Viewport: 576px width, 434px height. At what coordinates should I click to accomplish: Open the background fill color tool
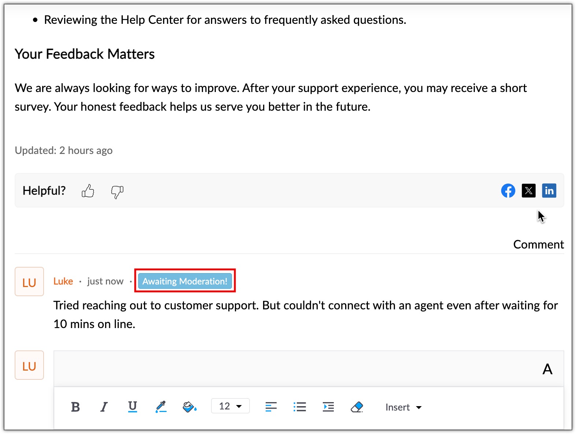[189, 407]
